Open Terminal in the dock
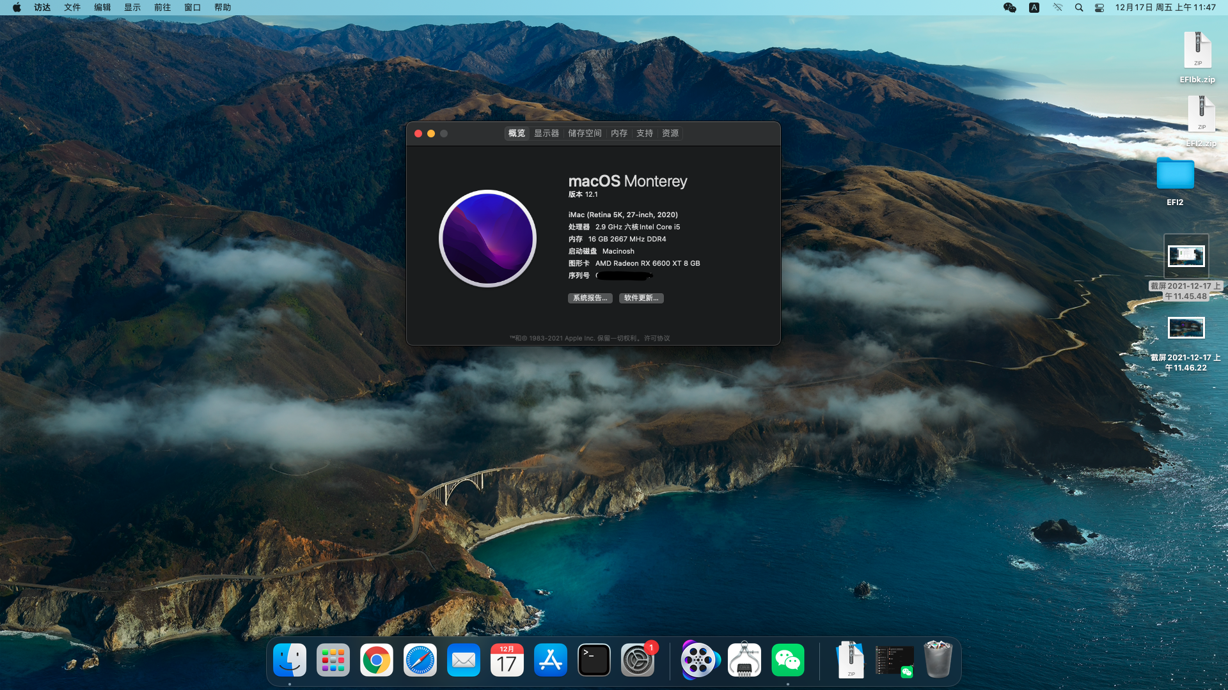 point(594,661)
